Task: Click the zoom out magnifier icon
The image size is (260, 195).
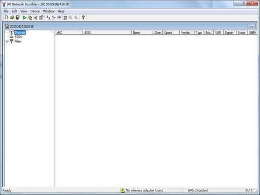Action: click(76, 18)
